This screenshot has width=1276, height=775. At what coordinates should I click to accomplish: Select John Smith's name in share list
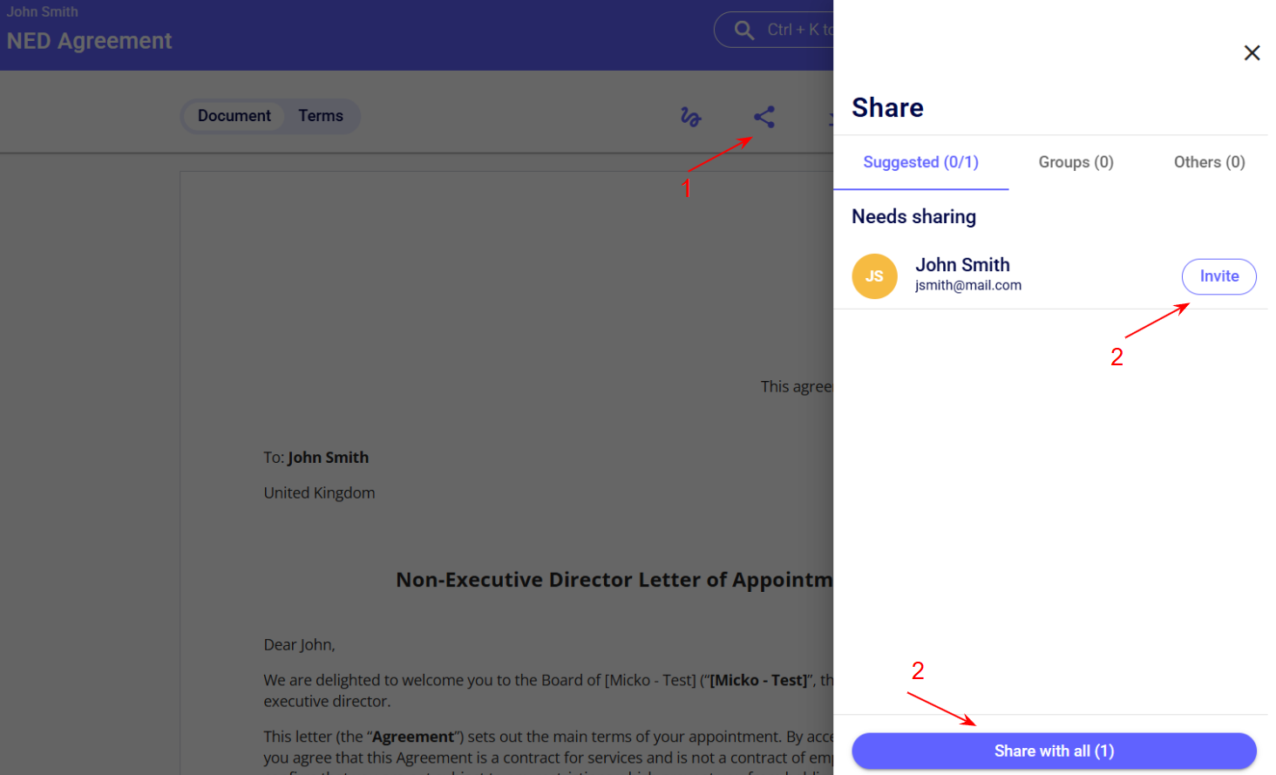pos(962,265)
